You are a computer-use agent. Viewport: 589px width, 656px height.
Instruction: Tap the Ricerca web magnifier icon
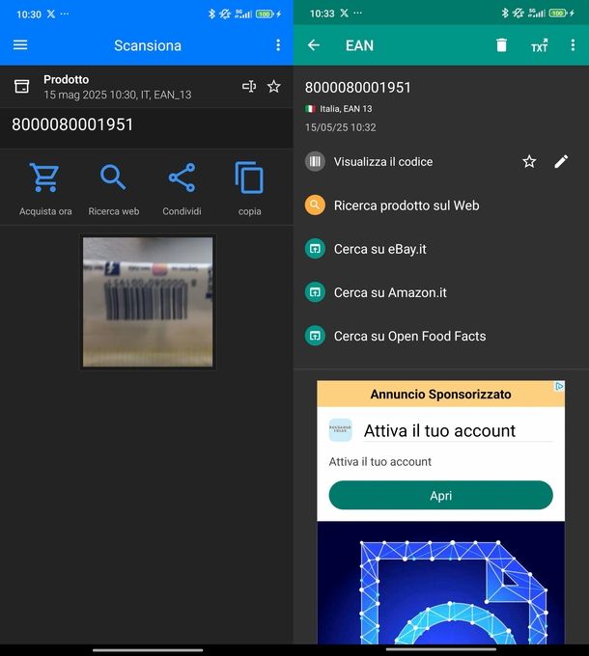(x=113, y=178)
